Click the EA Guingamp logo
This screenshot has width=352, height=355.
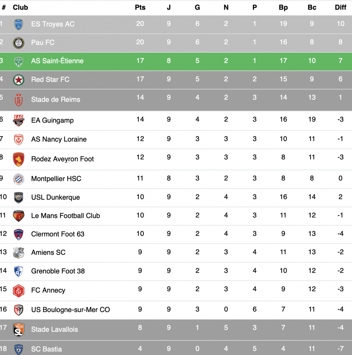pyautogui.click(x=18, y=120)
